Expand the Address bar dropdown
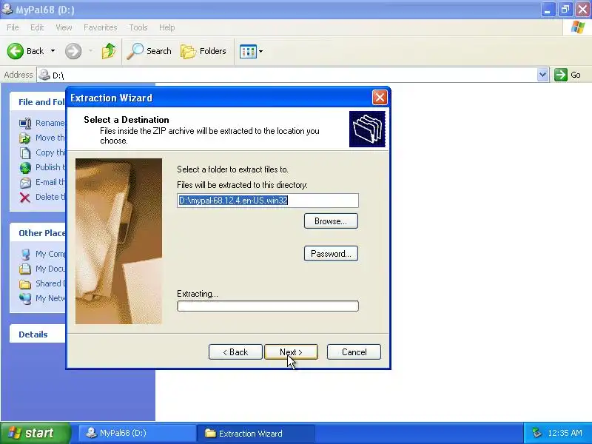The height and width of the screenshot is (444, 592). 542,75
